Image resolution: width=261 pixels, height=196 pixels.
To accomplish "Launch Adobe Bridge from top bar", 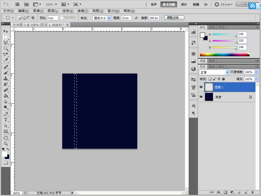I will (x=17, y=4).
